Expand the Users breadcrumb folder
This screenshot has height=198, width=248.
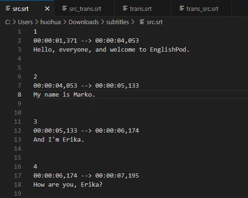point(26,22)
